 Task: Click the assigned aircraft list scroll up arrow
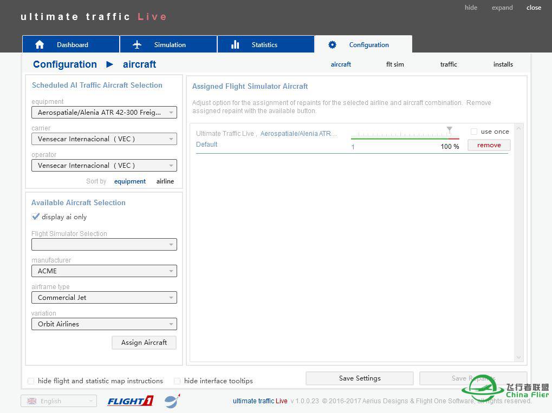(x=518, y=128)
